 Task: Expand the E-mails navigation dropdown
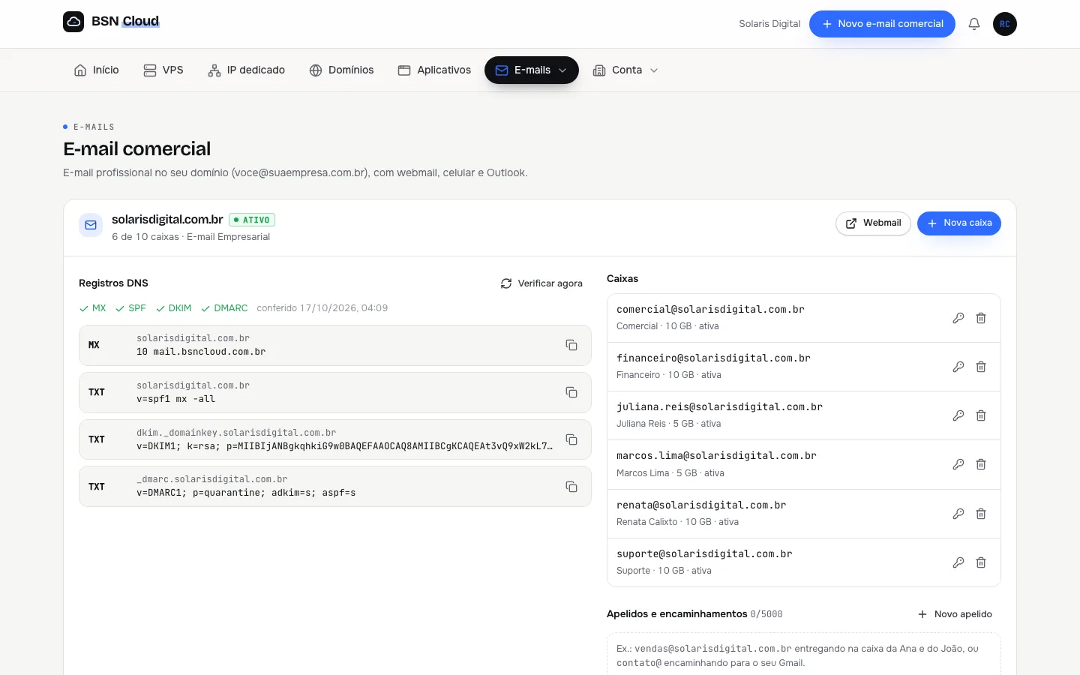pos(532,70)
